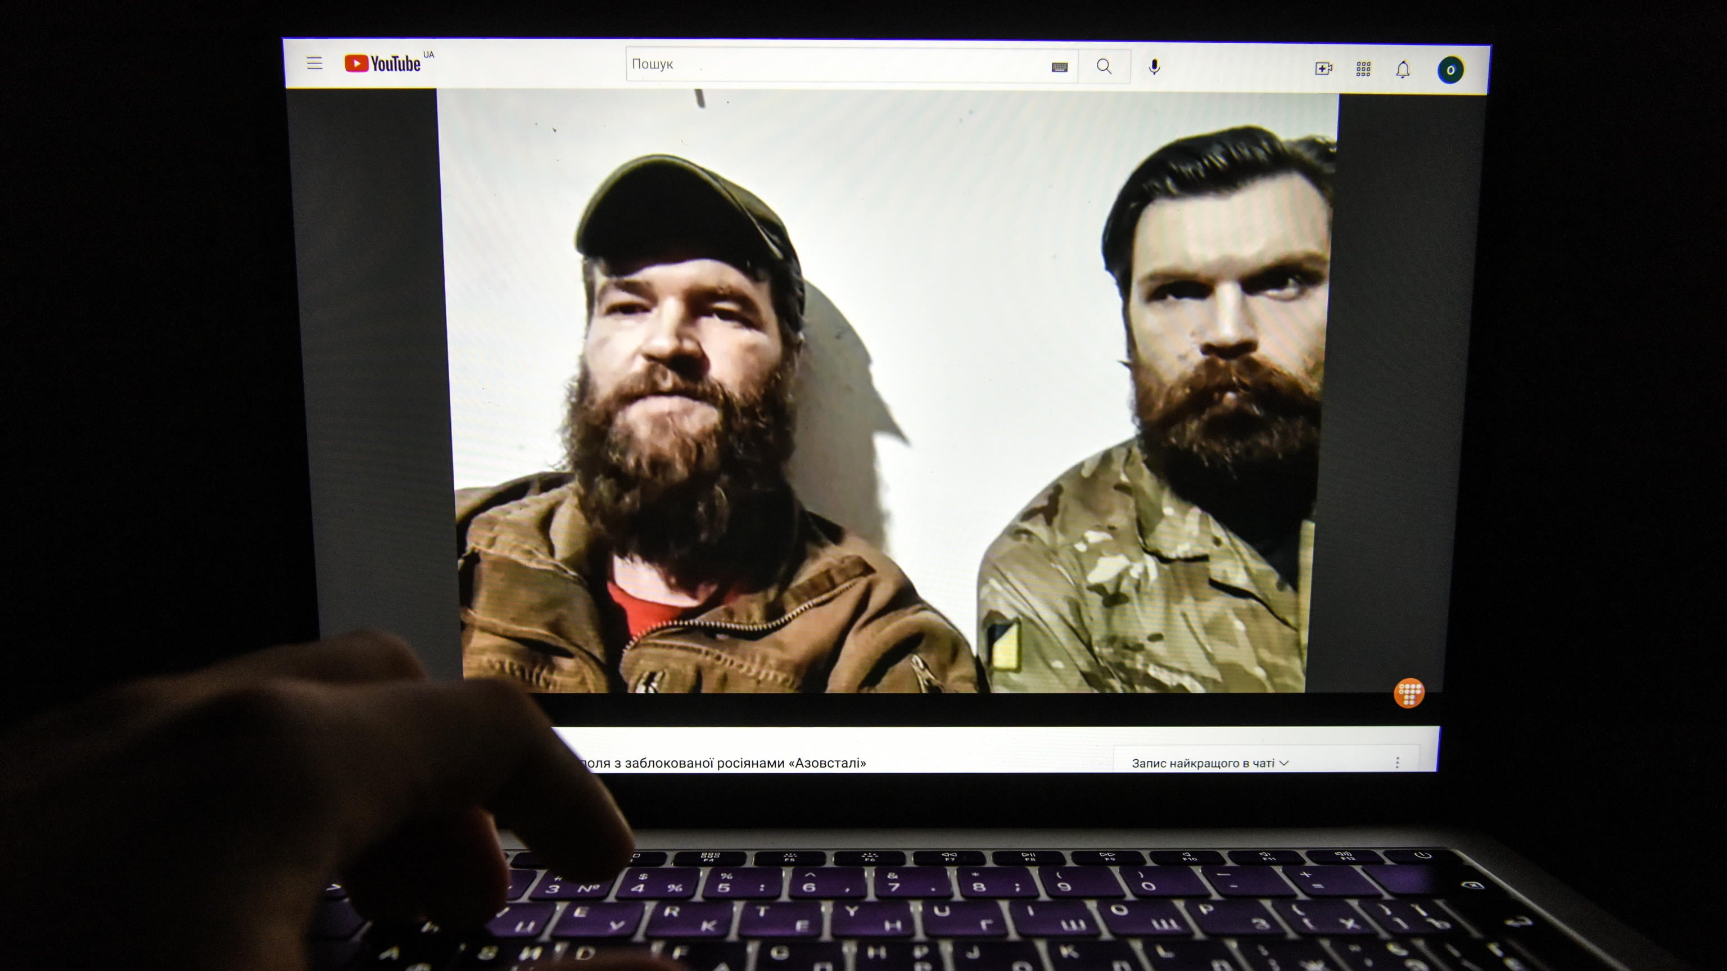Open the chat three-dot options menu
Image resolution: width=1727 pixels, height=971 pixels.
pyautogui.click(x=1397, y=763)
